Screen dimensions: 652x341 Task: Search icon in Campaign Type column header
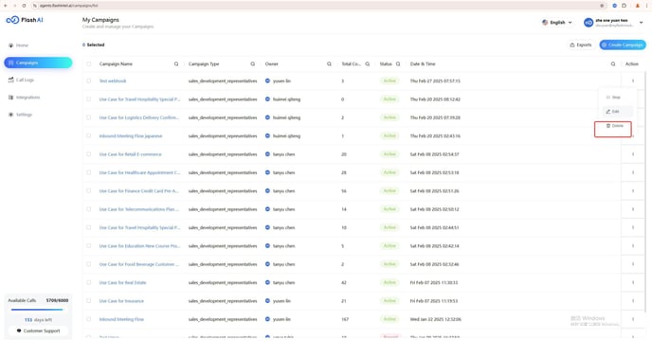tap(252, 64)
